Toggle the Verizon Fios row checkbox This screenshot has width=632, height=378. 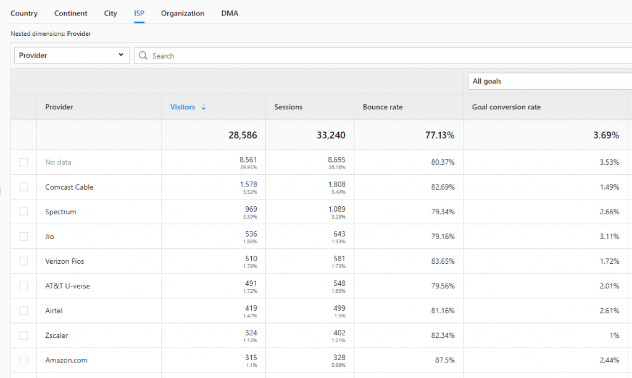[23, 261]
